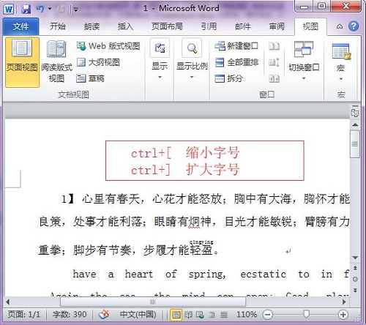Click the horizontal scrollbar thumb
The height and width of the screenshot is (325, 366).
tap(153, 302)
